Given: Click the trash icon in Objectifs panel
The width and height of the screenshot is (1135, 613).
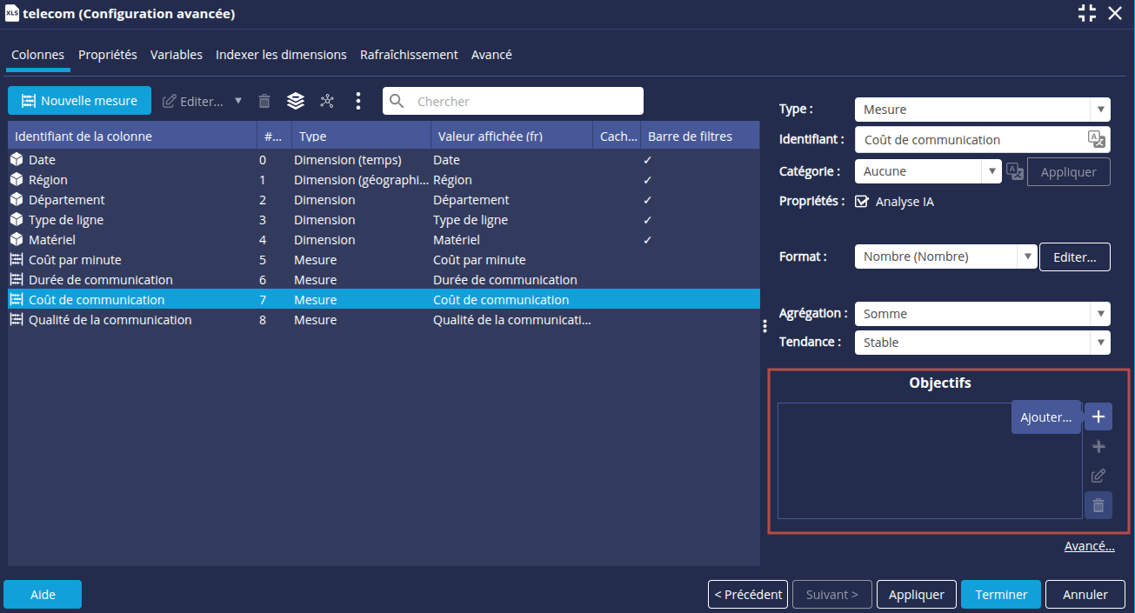Looking at the screenshot, I should point(1098,505).
